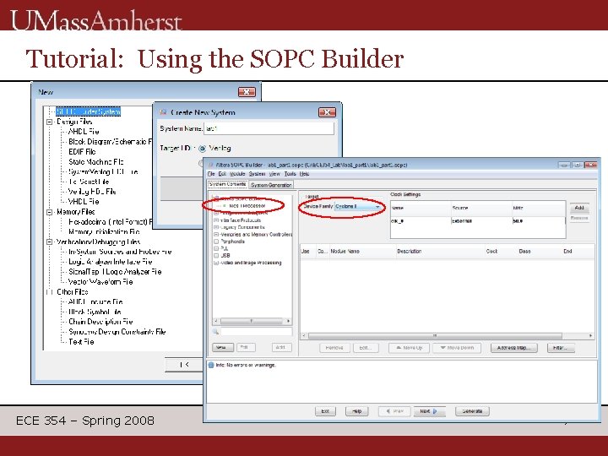This screenshot has width=608, height=456.
Task: Click the search magnifier icon
Action: click(x=216, y=332)
